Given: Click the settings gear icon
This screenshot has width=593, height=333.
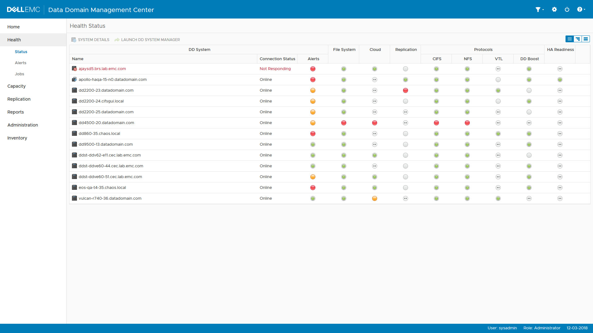Looking at the screenshot, I should pos(554,10).
